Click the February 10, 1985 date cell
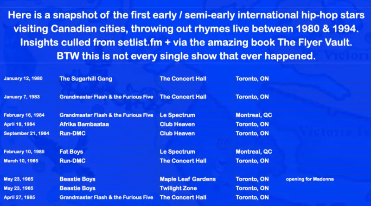371x206 pixels. pos(24,152)
